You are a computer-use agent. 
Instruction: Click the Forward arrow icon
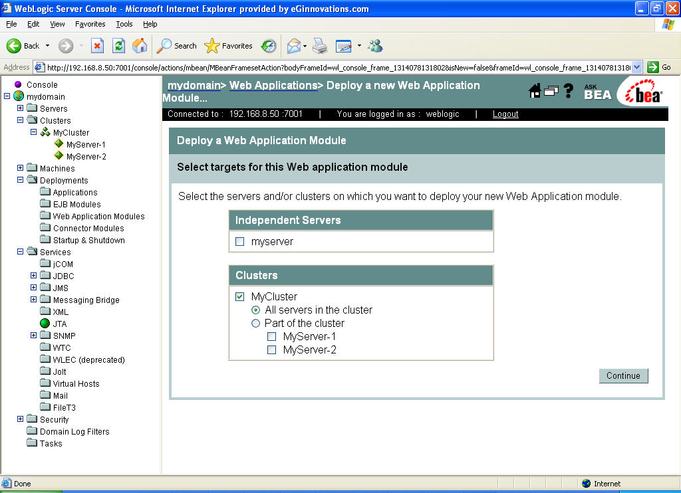[x=66, y=46]
